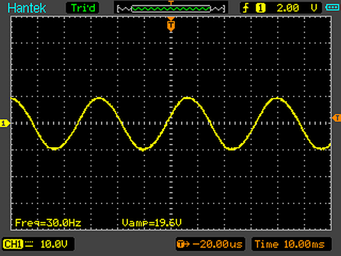This screenshot has height=256, width=341.
Task: Click the 2.00 V trigger level readout
Action: point(297,8)
